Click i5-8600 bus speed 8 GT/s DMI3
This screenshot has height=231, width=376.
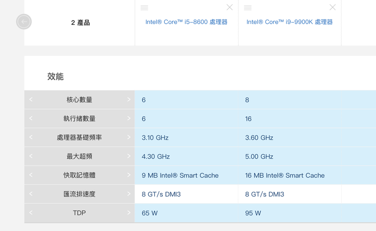[x=161, y=194]
